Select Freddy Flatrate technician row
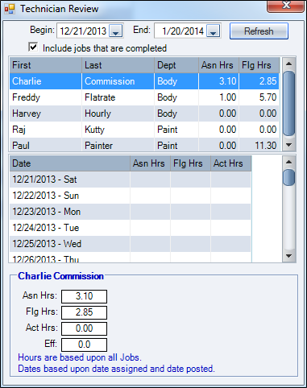Viewport: 307px width, 388px height. pyautogui.click(x=144, y=97)
